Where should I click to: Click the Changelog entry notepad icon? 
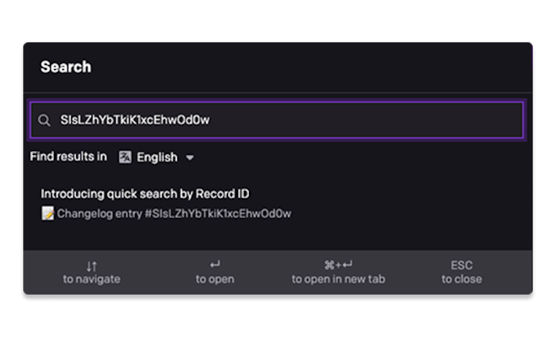pos(48,213)
